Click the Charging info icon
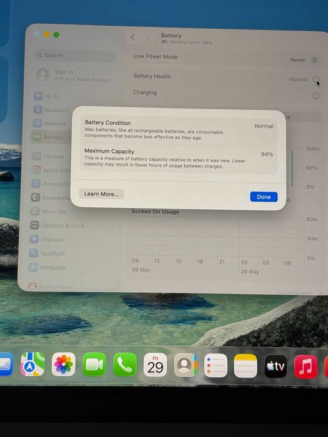The image size is (328, 437). 316,96
